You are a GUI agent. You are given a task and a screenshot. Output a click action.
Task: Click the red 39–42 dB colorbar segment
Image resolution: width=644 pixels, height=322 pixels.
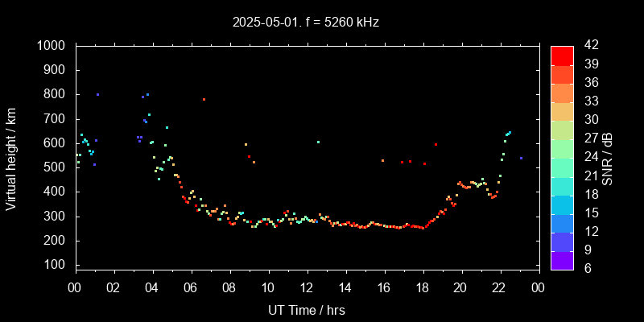(562, 55)
